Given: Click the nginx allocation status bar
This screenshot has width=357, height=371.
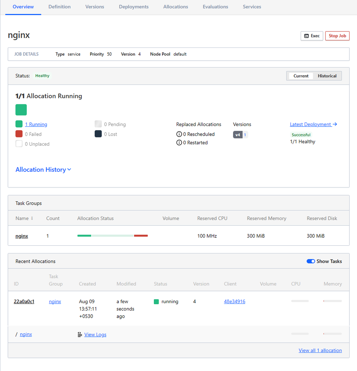Looking at the screenshot, I should click(x=112, y=236).
